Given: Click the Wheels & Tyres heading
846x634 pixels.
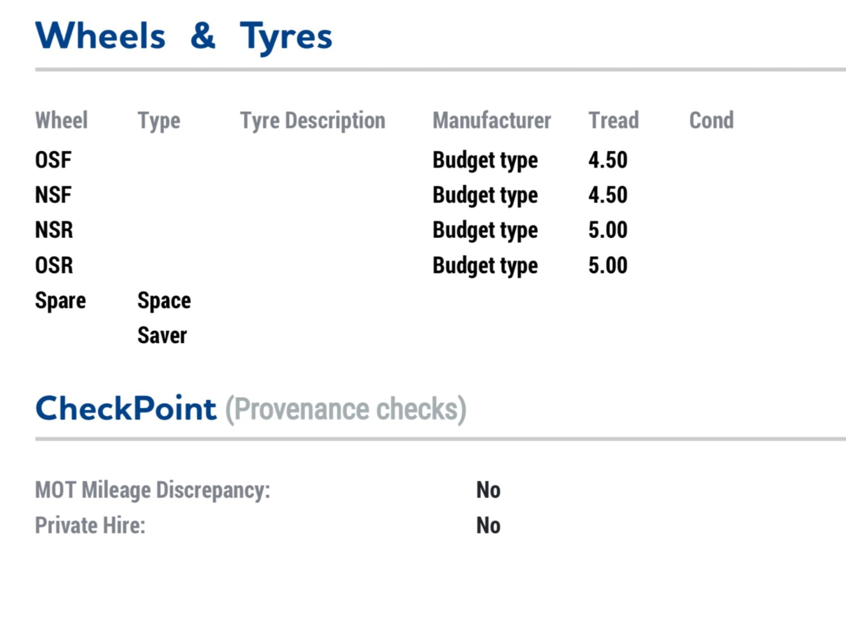Looking at the screenshot, I should click(184, 37).
